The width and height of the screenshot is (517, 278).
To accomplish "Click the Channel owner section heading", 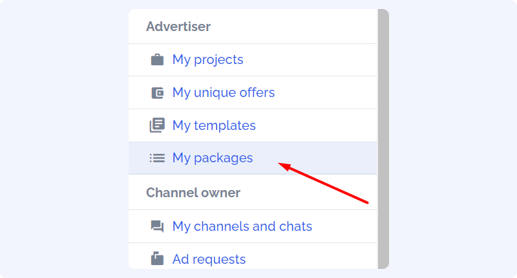I will click(193, 193).
